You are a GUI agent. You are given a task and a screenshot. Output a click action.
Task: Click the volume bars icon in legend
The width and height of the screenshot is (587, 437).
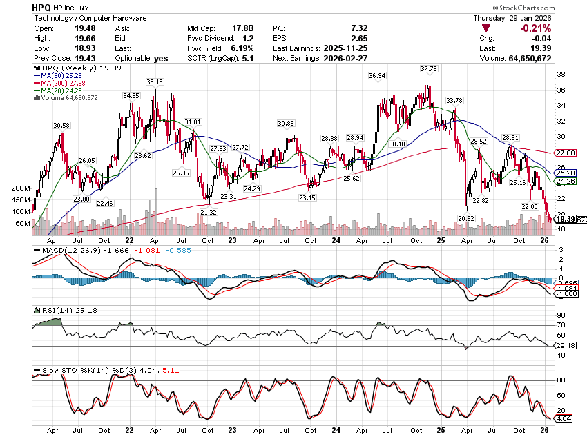pyautogui.click(x=35, y=98)
